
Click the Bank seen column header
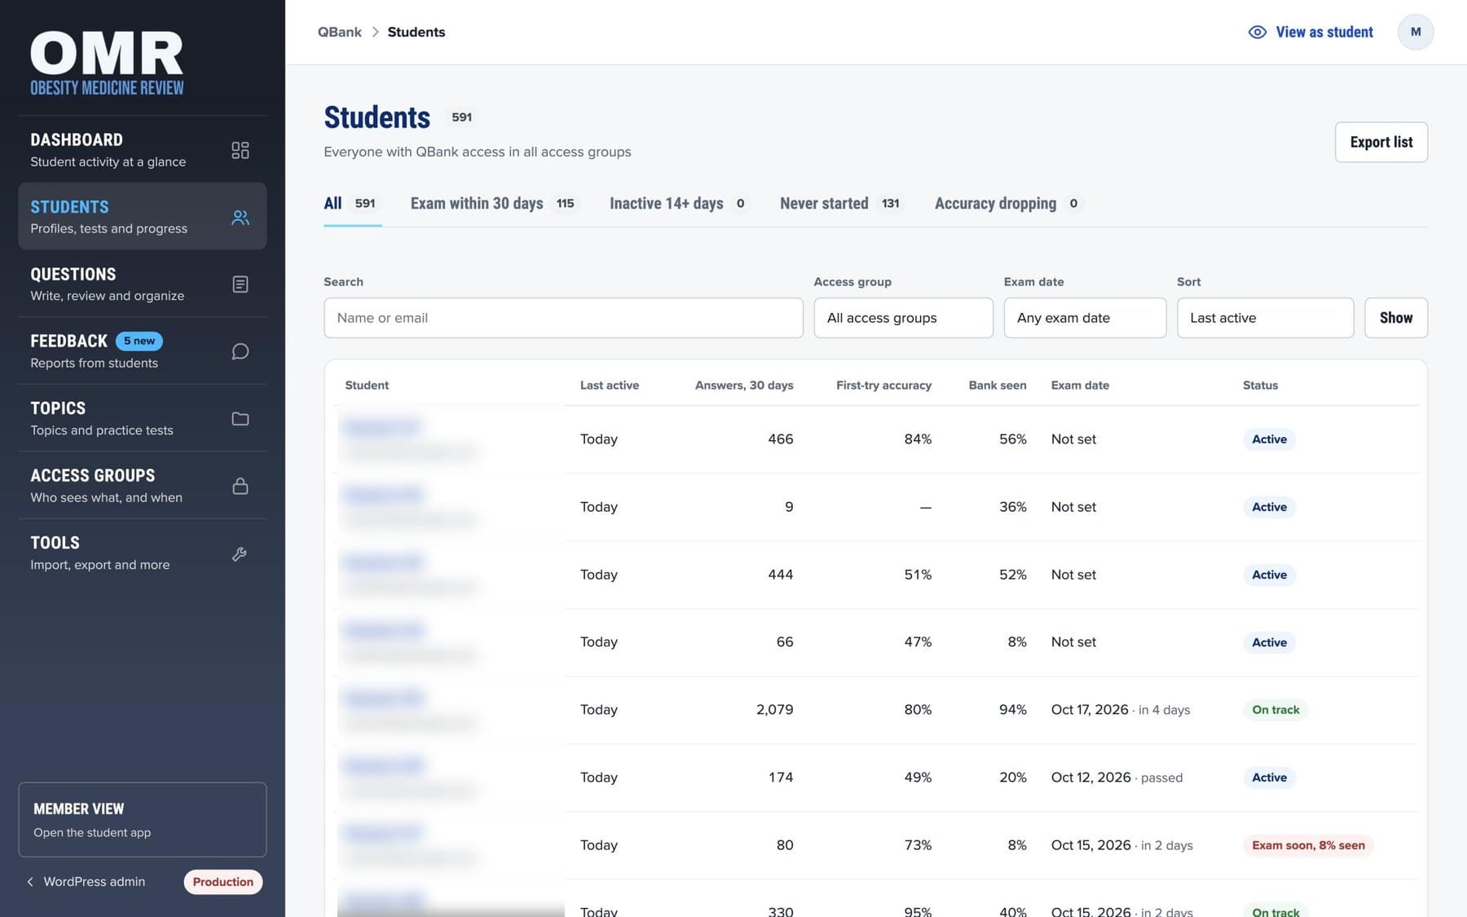click(997, 386)
